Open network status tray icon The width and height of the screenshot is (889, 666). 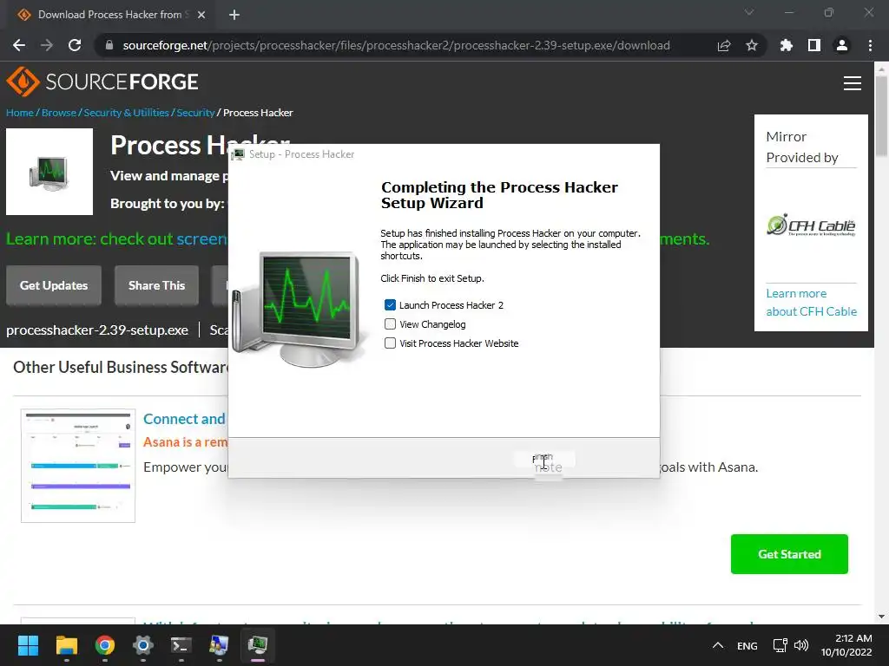(x=780, y=645)
